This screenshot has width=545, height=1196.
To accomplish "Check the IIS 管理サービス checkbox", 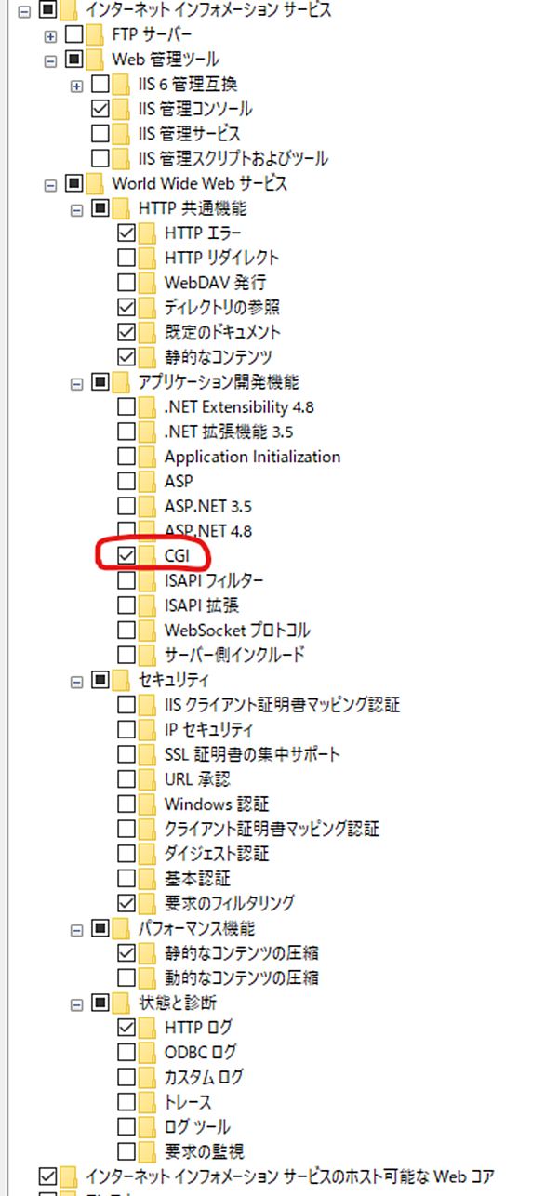I will 100,134.
